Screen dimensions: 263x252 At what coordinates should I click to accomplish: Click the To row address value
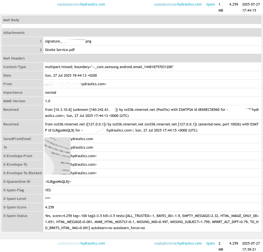(69, 147)
